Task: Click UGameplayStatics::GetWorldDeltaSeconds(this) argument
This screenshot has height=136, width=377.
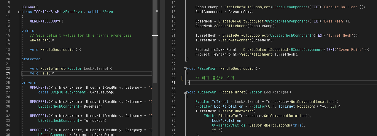Action: pyautogui.click(x=259, y=125)
